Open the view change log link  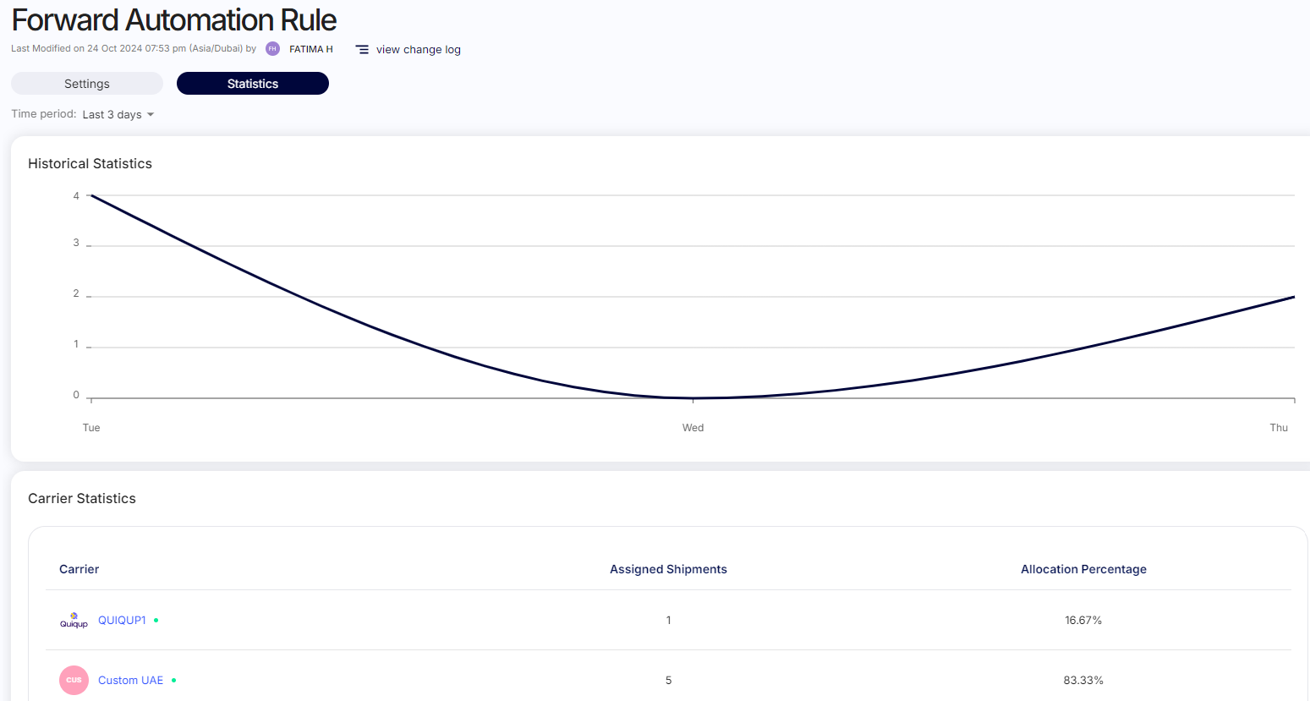pos(418,50)
